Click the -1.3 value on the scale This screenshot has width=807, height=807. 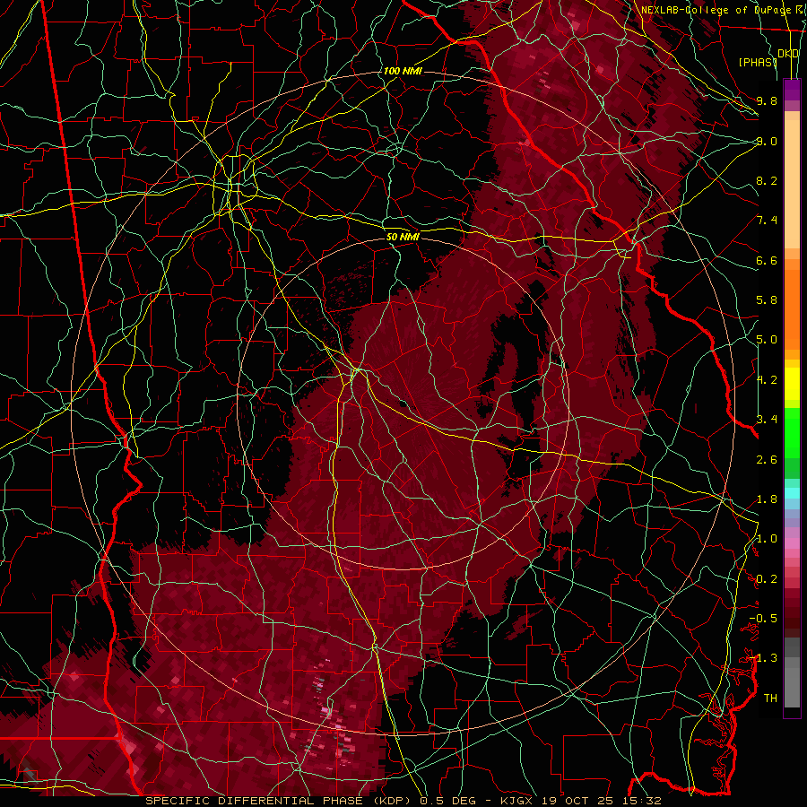(763, 658)
